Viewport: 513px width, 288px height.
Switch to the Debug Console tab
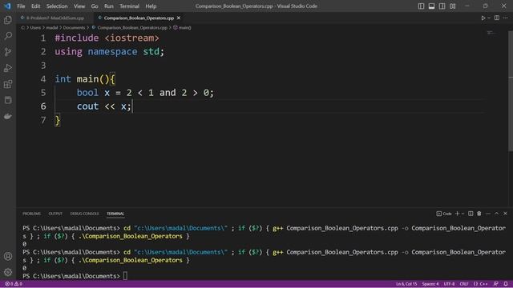click(84, 214)
